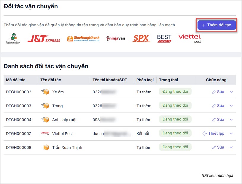242x184 pixels.
Task: Expand the dropdown arrow for Trần Xuân Thịnh
Action: click(x=231, y=147)
